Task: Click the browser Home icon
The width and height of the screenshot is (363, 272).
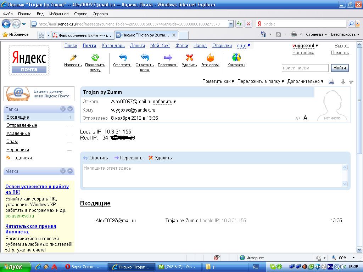Action: coord(263,34)
